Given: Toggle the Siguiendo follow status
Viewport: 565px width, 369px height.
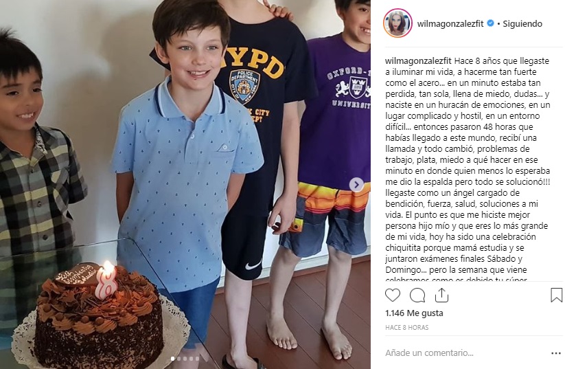Looking at the screenshot, I should tap(522, 24).
